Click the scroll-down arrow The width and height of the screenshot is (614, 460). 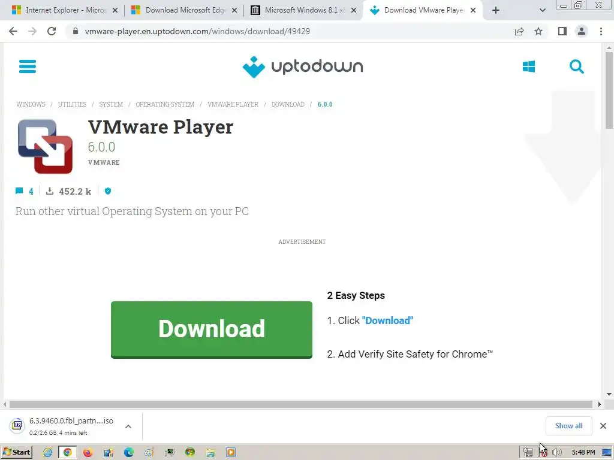[609, 394]
